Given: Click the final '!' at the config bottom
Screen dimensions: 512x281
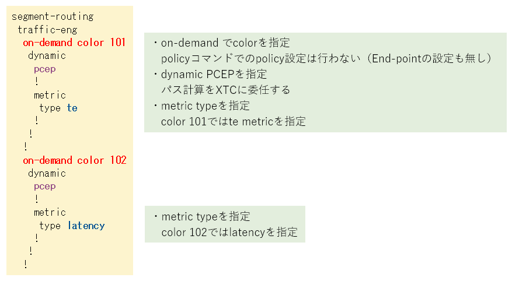Looking at the screenshot, I should [26, 264].
